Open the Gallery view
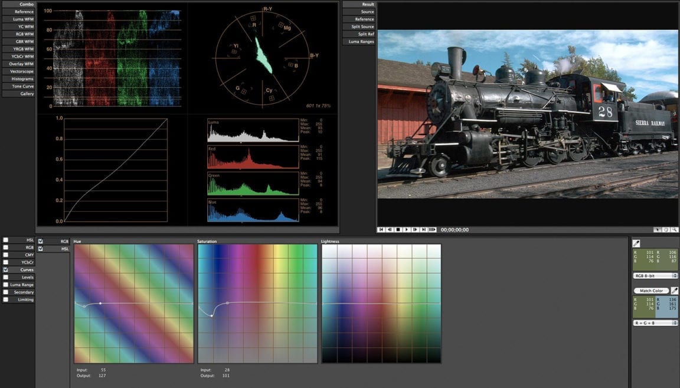Screen dimensions: 680x388 18,94
